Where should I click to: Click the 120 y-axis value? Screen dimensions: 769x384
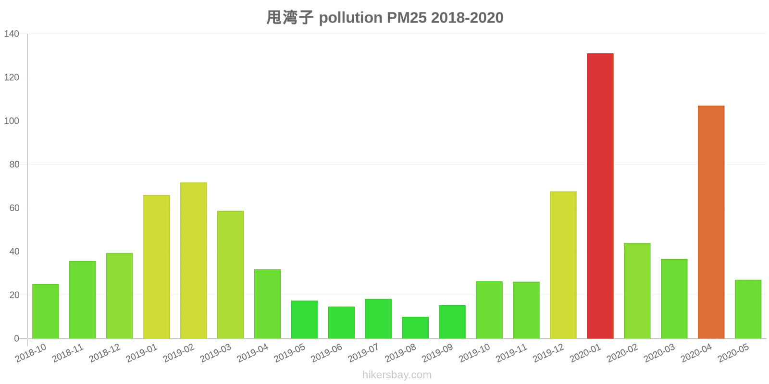click(x=12, y=77)
